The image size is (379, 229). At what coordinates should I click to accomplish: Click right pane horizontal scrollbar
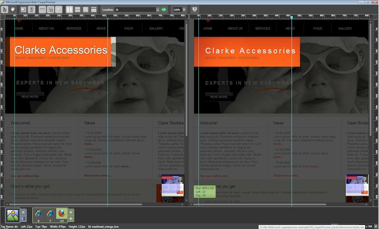pyautogui.click(x=260, y=204)
